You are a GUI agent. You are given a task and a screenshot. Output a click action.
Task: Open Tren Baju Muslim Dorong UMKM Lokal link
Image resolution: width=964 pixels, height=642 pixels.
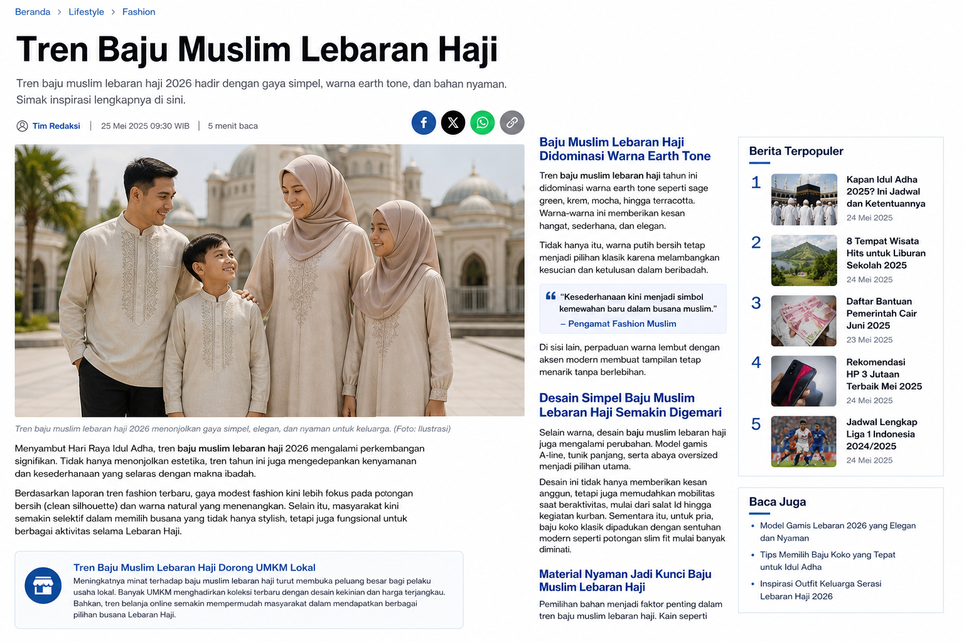tap(195, 567)
